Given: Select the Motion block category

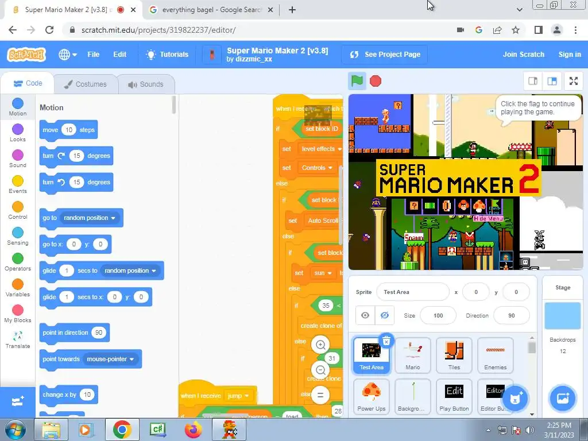Looking at the screenshot, I should [x=18, y=107].
